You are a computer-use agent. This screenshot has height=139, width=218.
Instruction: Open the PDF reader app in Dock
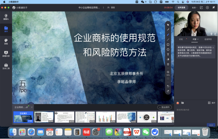[127, 132]
